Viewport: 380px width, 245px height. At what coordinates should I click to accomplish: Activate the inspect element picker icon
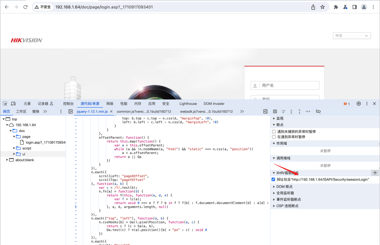(x=5, y=103)
